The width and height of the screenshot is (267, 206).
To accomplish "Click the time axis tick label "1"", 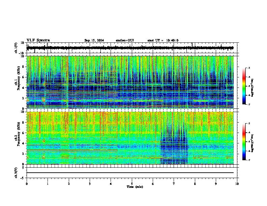I will click(x=48, y=184).
